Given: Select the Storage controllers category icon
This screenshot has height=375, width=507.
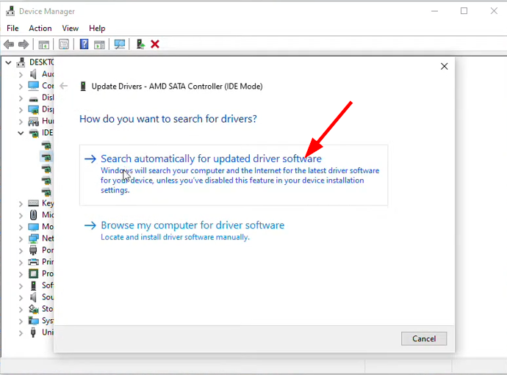Looking at the screenshot, I should [x=33, y=309].
